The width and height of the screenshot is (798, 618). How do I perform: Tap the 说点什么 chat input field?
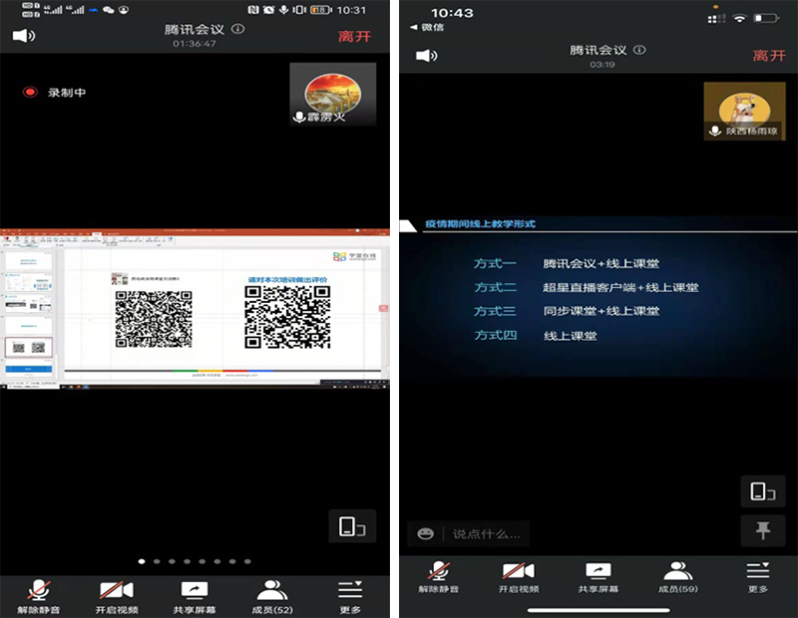(x=487, y=533)
